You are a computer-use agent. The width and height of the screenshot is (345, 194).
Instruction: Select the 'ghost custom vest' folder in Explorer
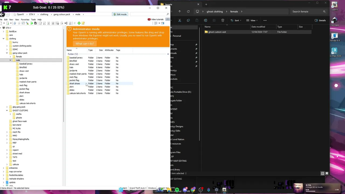[x=217, y=32]
